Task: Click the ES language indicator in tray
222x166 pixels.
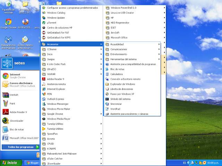Action: coord(184,163)
